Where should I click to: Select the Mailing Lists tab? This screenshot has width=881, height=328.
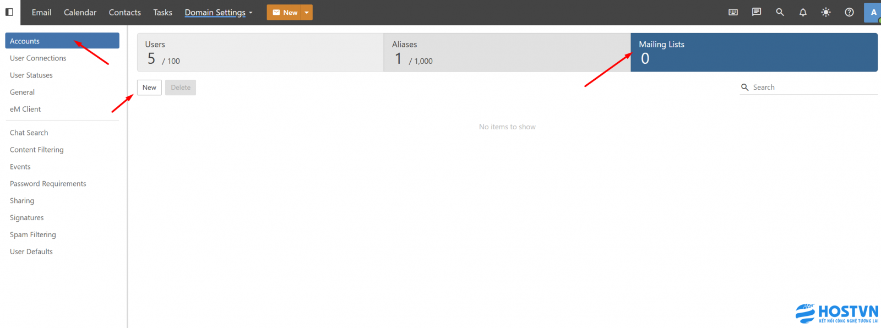point(753,52)
